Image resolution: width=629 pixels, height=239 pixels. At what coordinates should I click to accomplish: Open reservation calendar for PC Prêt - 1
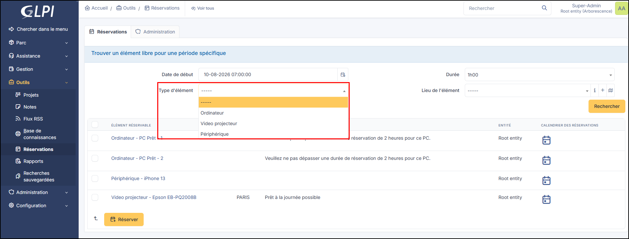[546, 140]
